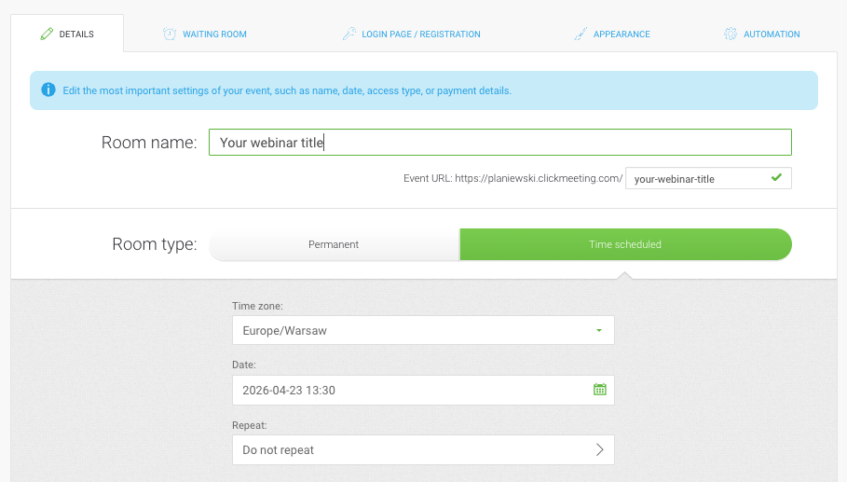Open the "Do not repeat" option
Viewport: 847px width, 482px height.
pyautogui.click(x=410, y=449)
